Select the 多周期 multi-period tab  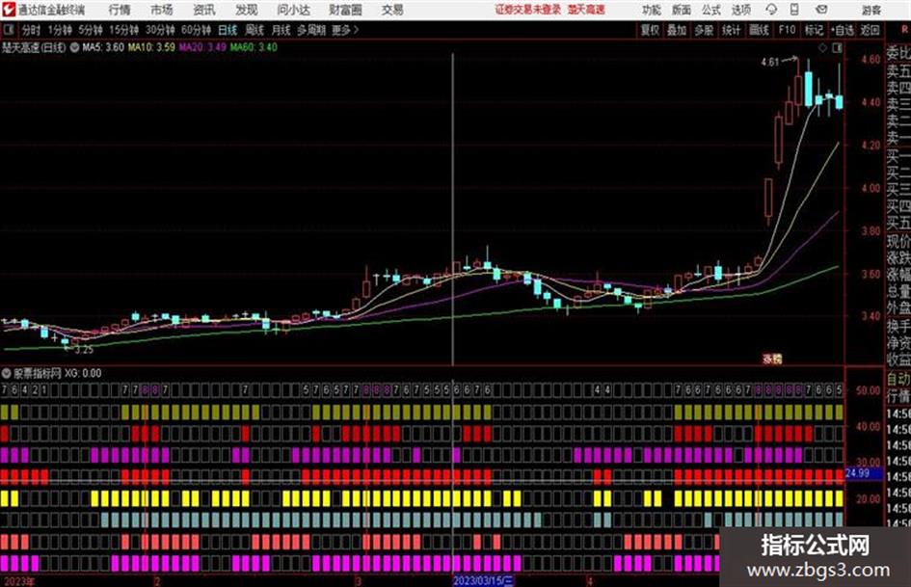pos(311,30)
